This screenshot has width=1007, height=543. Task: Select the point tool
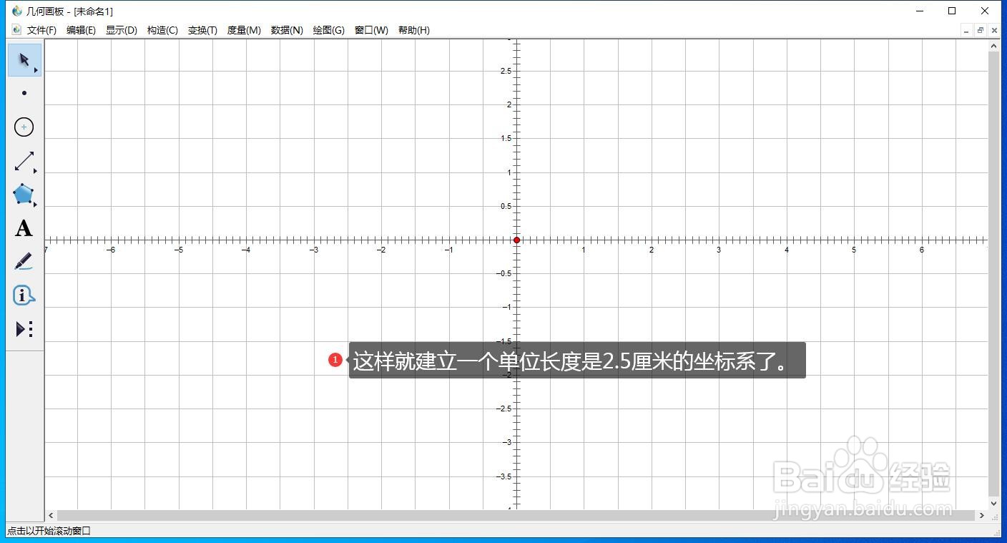24,92
